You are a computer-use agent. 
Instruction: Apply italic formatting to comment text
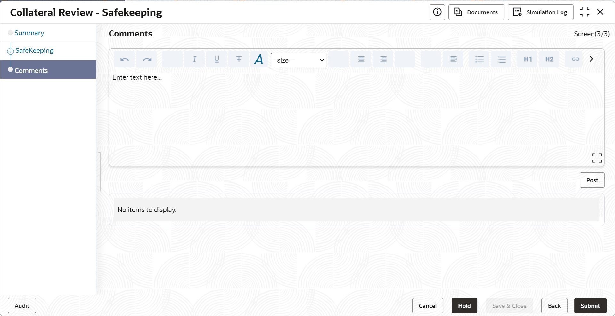point(194,59)
